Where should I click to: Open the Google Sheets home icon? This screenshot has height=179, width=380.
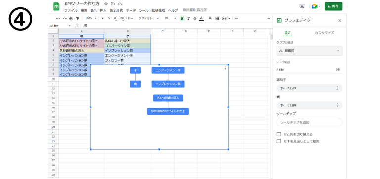tap(56, 6)
